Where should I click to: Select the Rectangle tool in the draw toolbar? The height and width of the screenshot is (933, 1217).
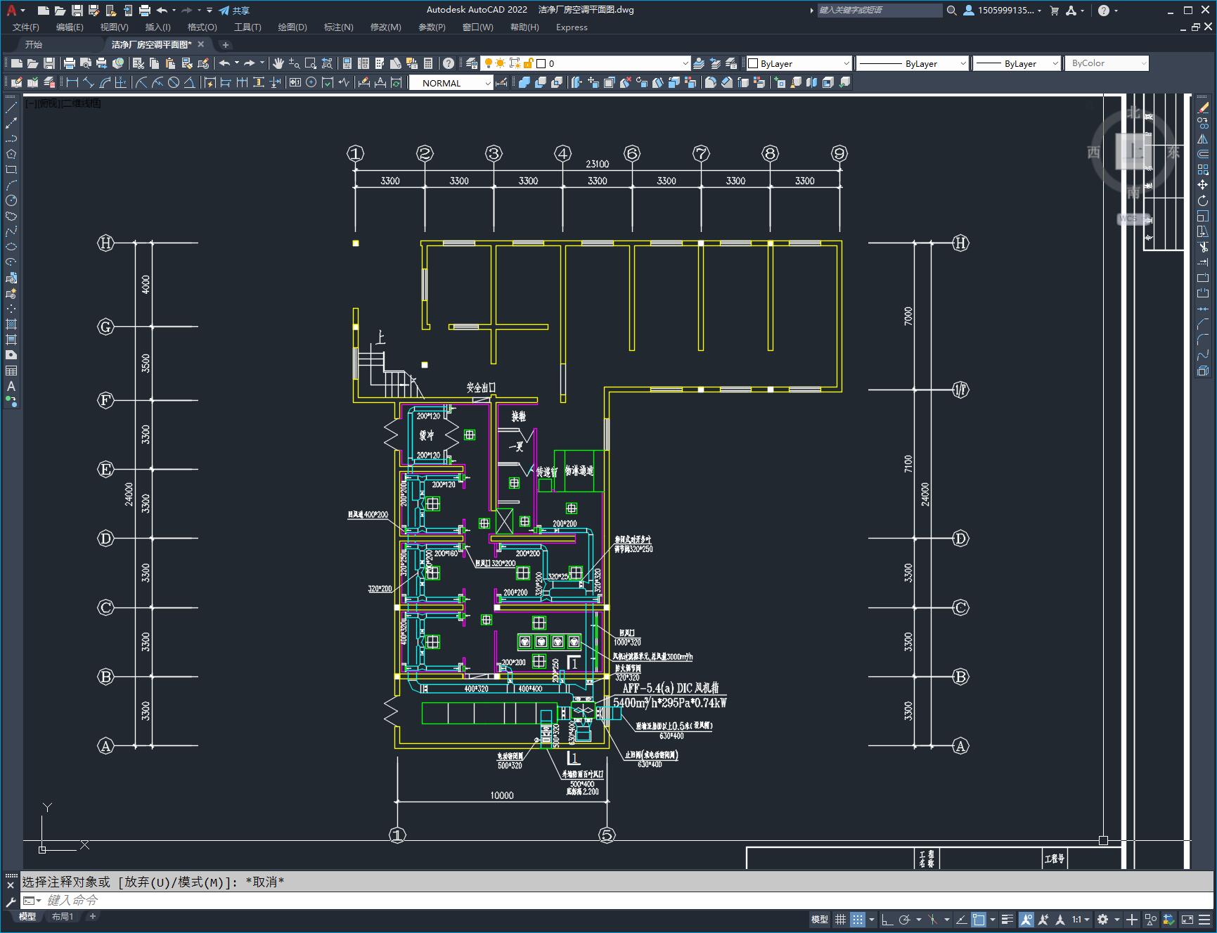pyautogui.click(x=11, y=169)
